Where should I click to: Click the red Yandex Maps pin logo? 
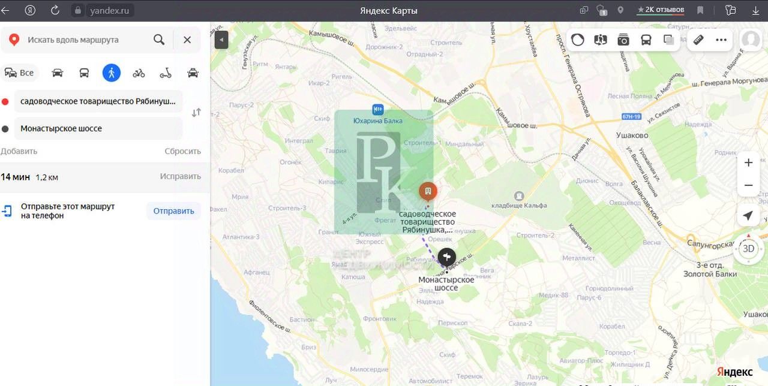14,40
